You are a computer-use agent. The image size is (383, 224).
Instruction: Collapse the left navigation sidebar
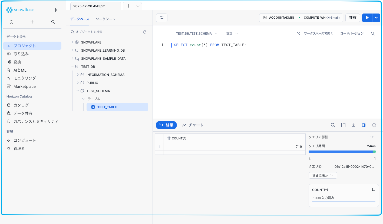pyautogui.click(x=57, y=10)
